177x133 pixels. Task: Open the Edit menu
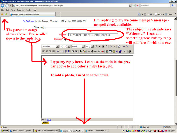point(8,10)
